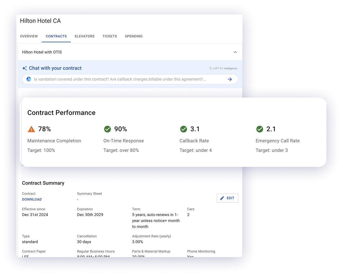This screenshot has width=343, height=276.
Task: Select the 3.00% adjustment rate value
Action: point(138,242)
